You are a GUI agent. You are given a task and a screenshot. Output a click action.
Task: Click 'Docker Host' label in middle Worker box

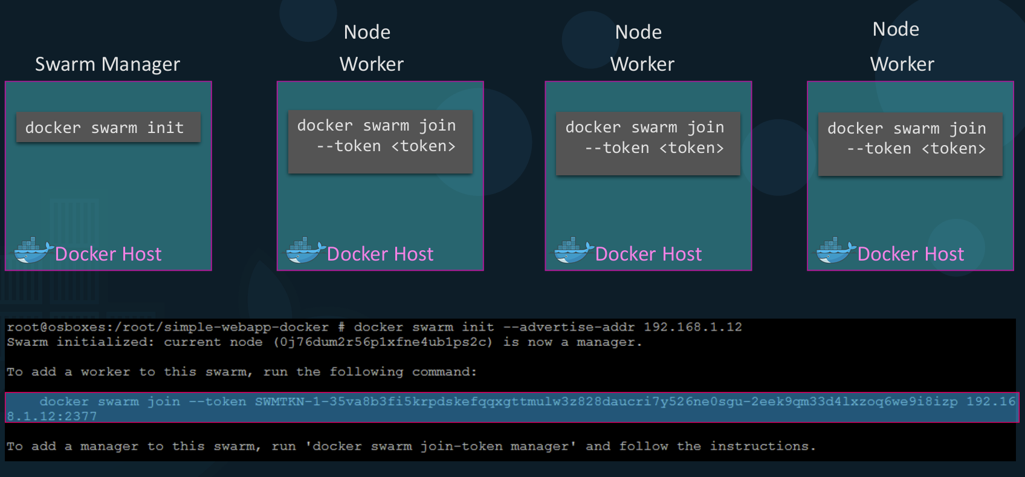[648, 254]
